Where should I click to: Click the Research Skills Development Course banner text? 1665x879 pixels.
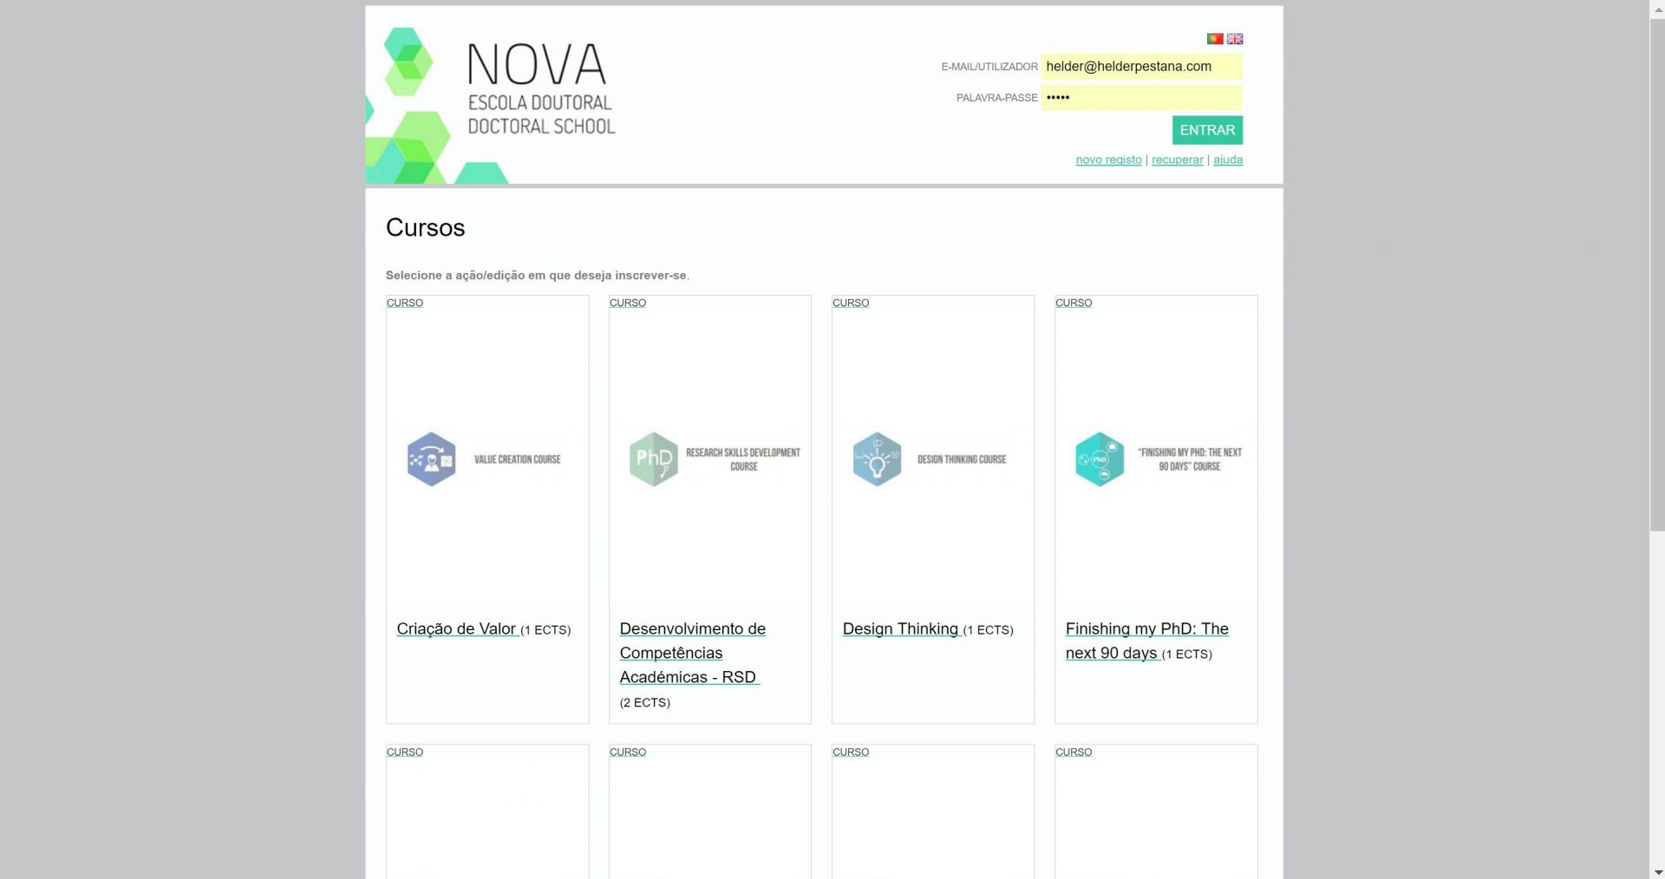(743, 459)
